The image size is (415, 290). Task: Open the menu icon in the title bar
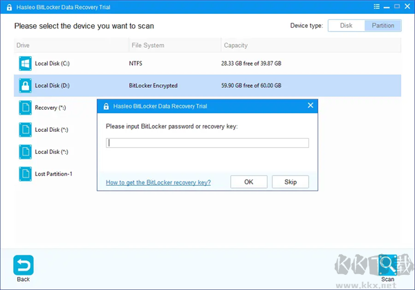(376, 7)
